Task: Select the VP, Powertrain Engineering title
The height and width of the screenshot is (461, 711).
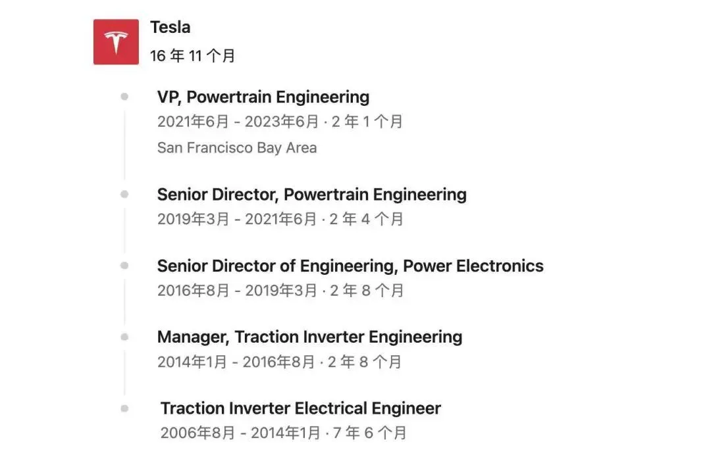Action: [263, 97]
